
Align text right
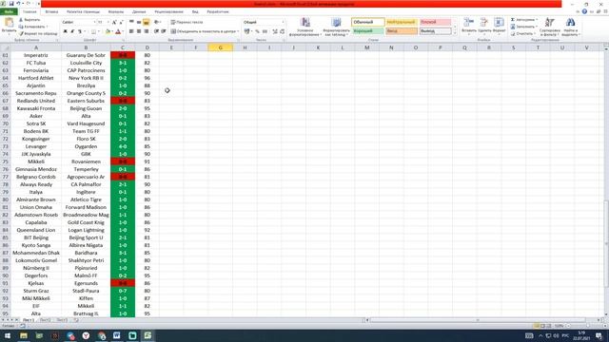click(x=146, y=31)
